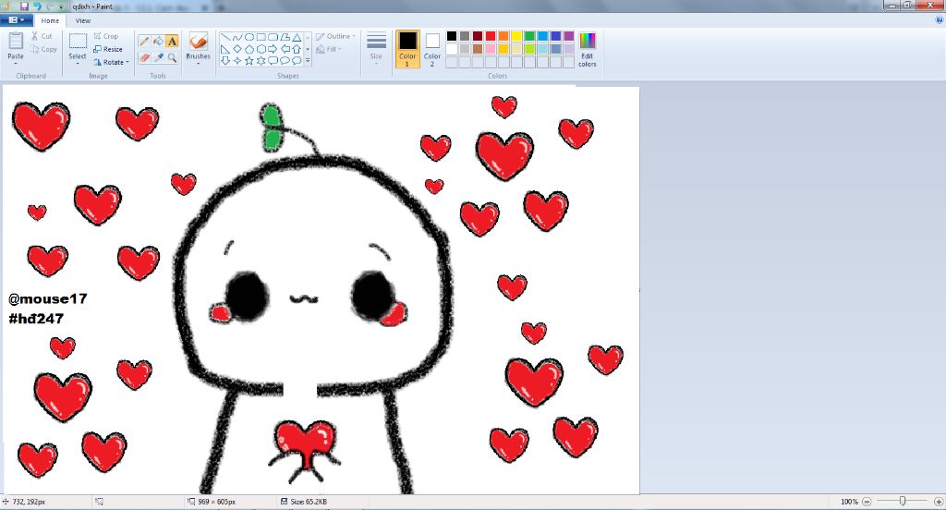
Task: Select the Fill with color bucket tool
Action: [x=158, y=41]
